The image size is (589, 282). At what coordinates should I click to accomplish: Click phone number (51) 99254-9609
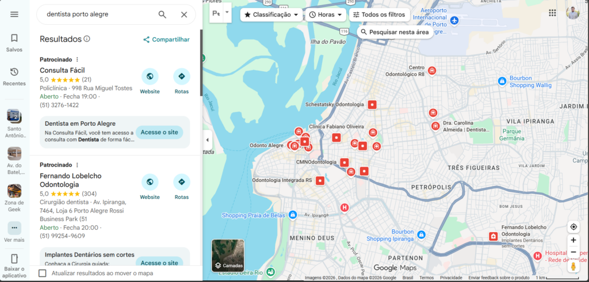pos(62,236)
